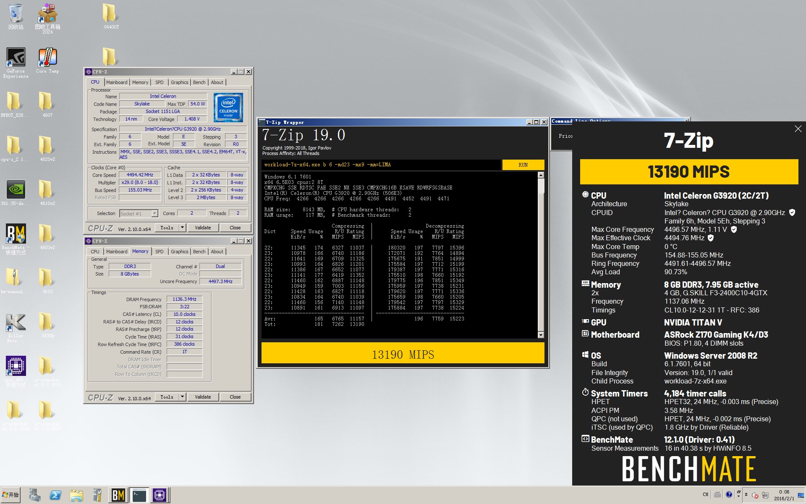Open Windows Explorer from the taskbar
Viewport: 806px width, 504px height.
pos(76,496)
